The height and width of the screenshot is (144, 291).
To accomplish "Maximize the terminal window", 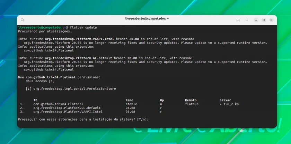I will pyautogui.click(x=264, y=20).
